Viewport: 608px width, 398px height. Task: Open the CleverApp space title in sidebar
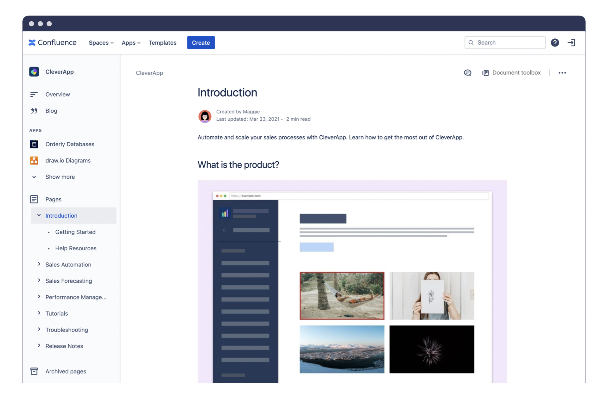tap(60, 72)
